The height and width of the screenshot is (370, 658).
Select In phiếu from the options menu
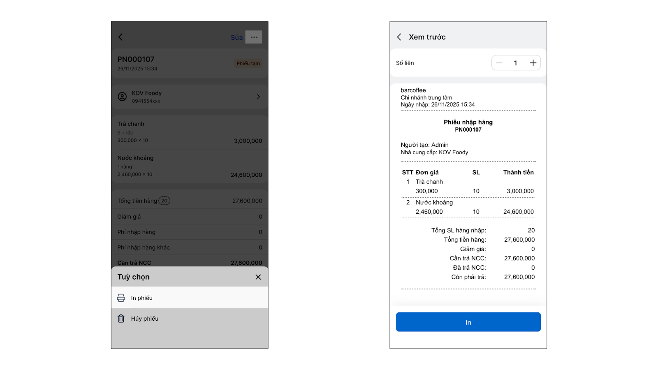point(190,298)
